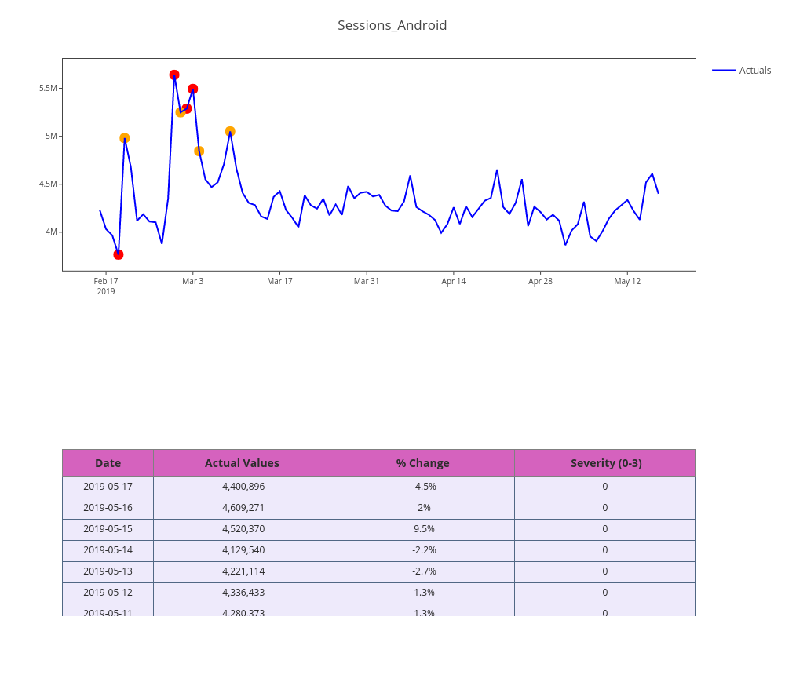Click the Apr 28 x-axis tick label
Screen dimensions: 785x679
[540, 281]
